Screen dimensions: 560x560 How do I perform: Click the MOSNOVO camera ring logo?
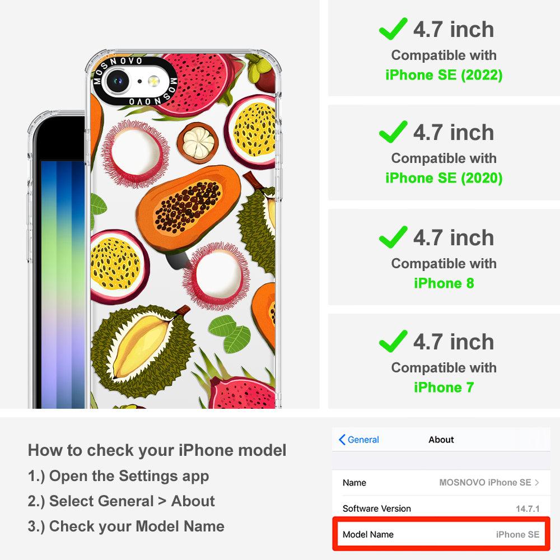click(135, 81)
